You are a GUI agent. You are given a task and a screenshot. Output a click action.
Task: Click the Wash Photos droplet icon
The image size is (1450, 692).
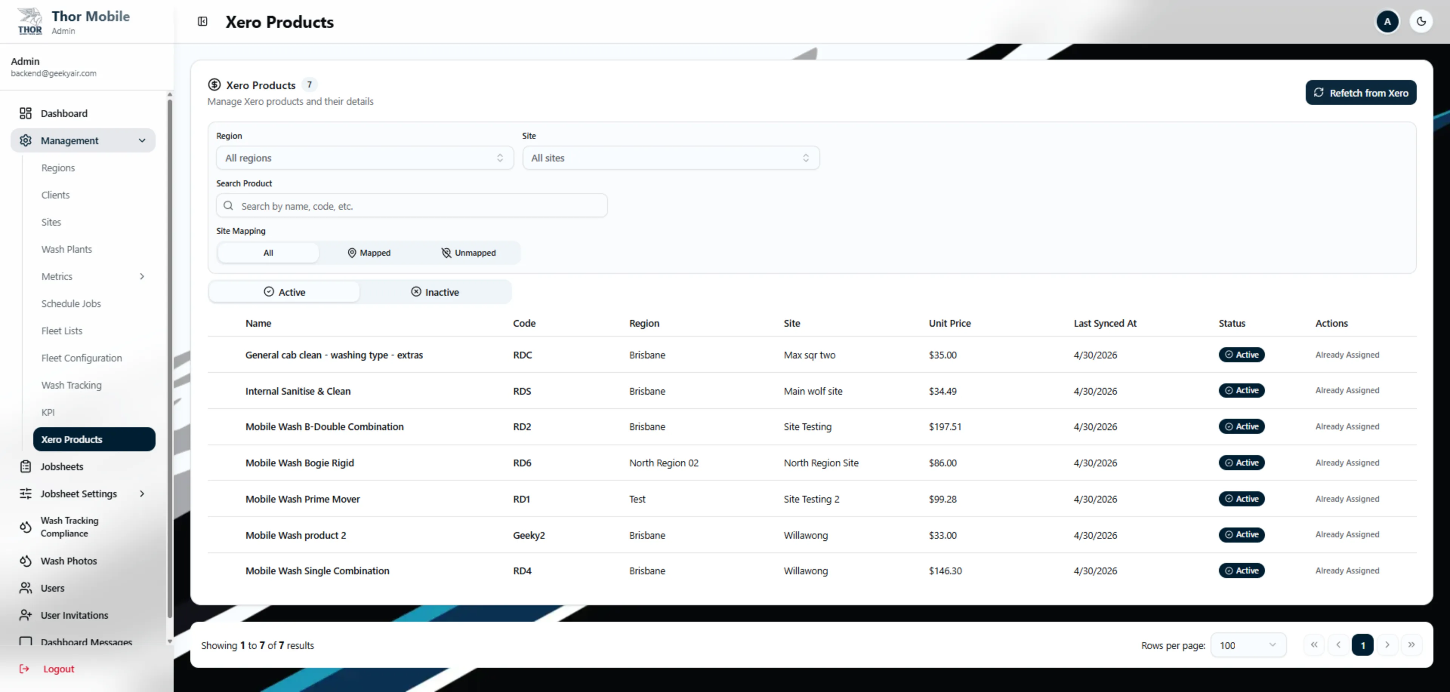25,561
